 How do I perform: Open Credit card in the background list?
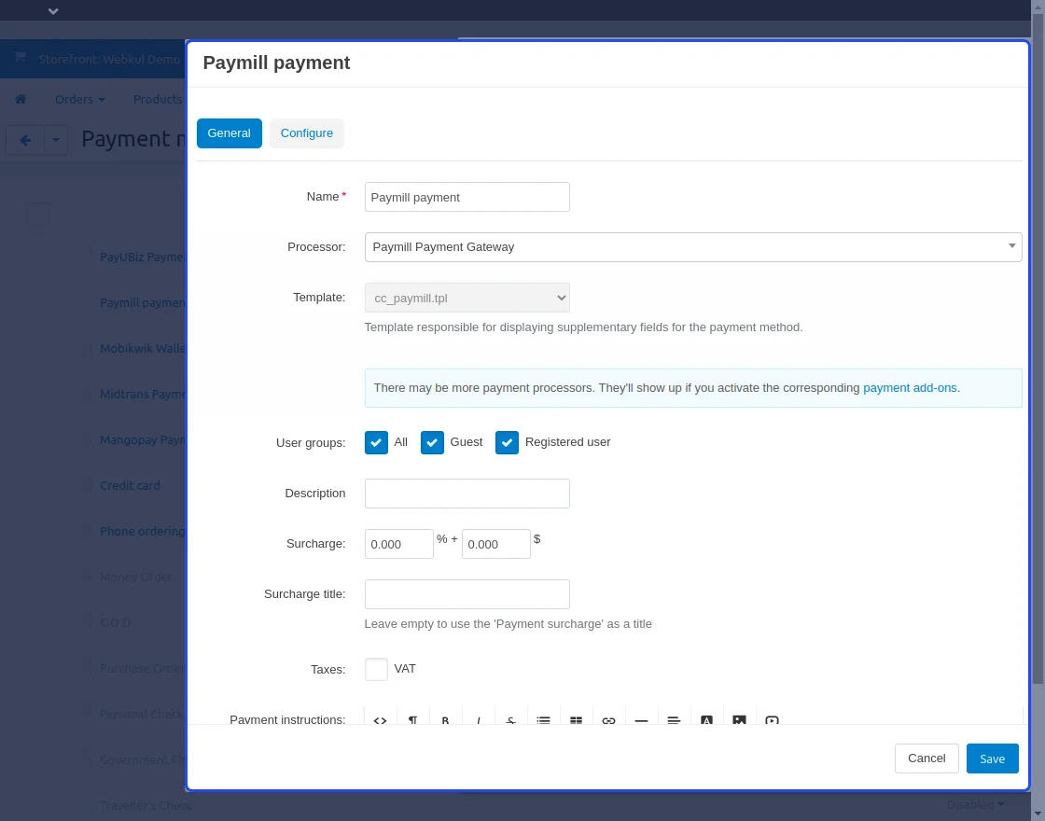pos(130,486)
